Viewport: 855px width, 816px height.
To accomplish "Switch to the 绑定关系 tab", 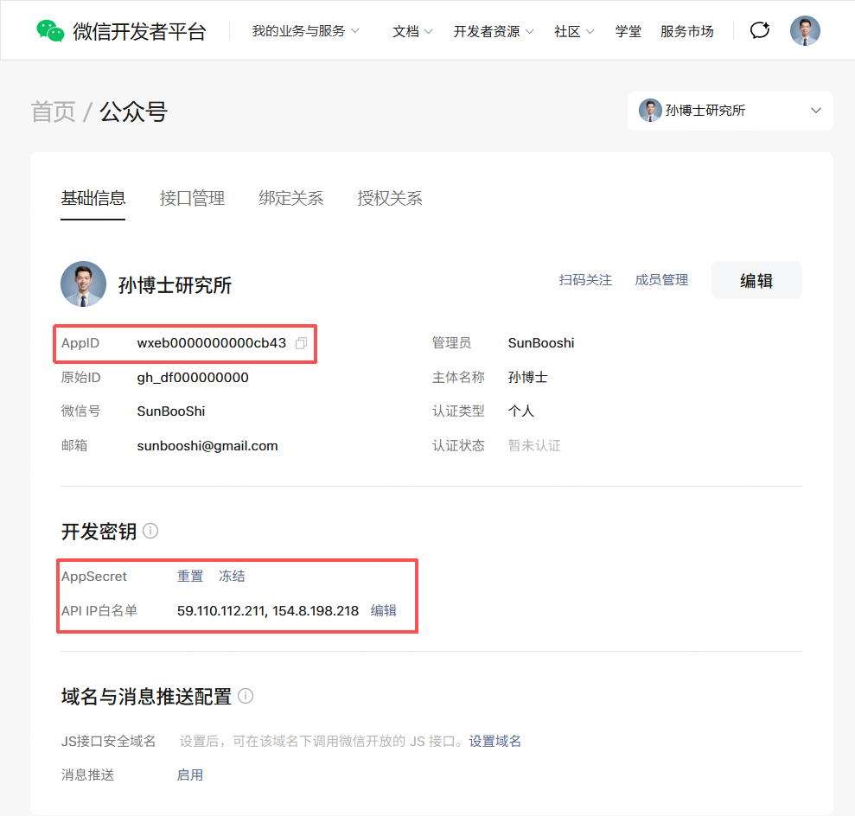I will point(291,198).
